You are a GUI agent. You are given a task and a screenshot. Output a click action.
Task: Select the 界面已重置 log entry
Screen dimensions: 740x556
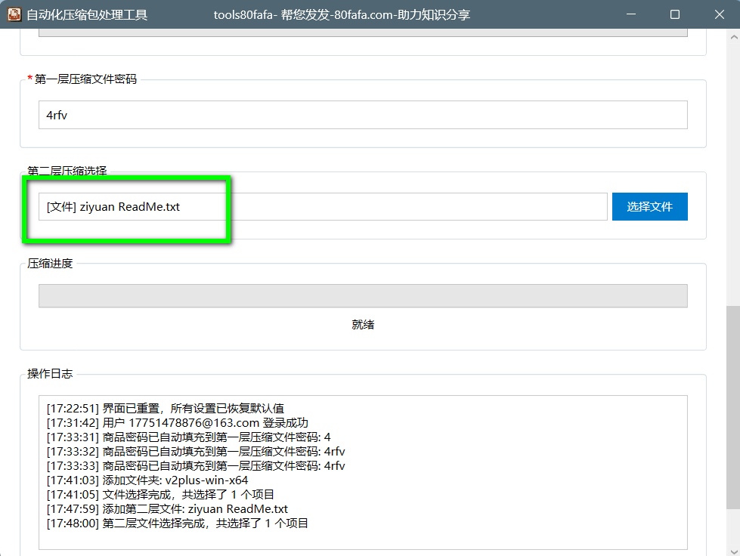click(x=165, y=409)
